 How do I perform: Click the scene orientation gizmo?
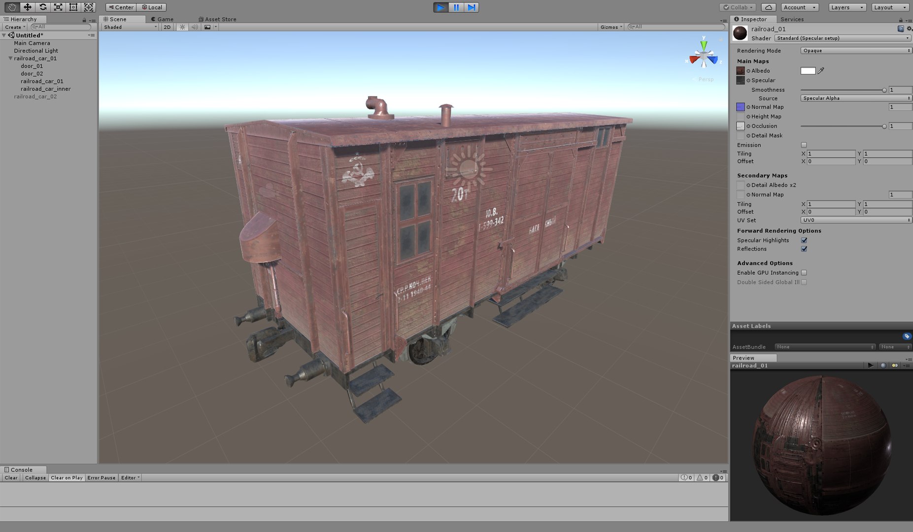point(704,56)
